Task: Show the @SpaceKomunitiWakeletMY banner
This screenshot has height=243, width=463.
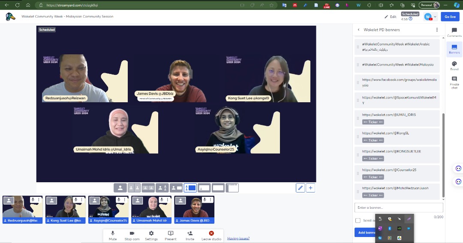Action: point(397,100)
